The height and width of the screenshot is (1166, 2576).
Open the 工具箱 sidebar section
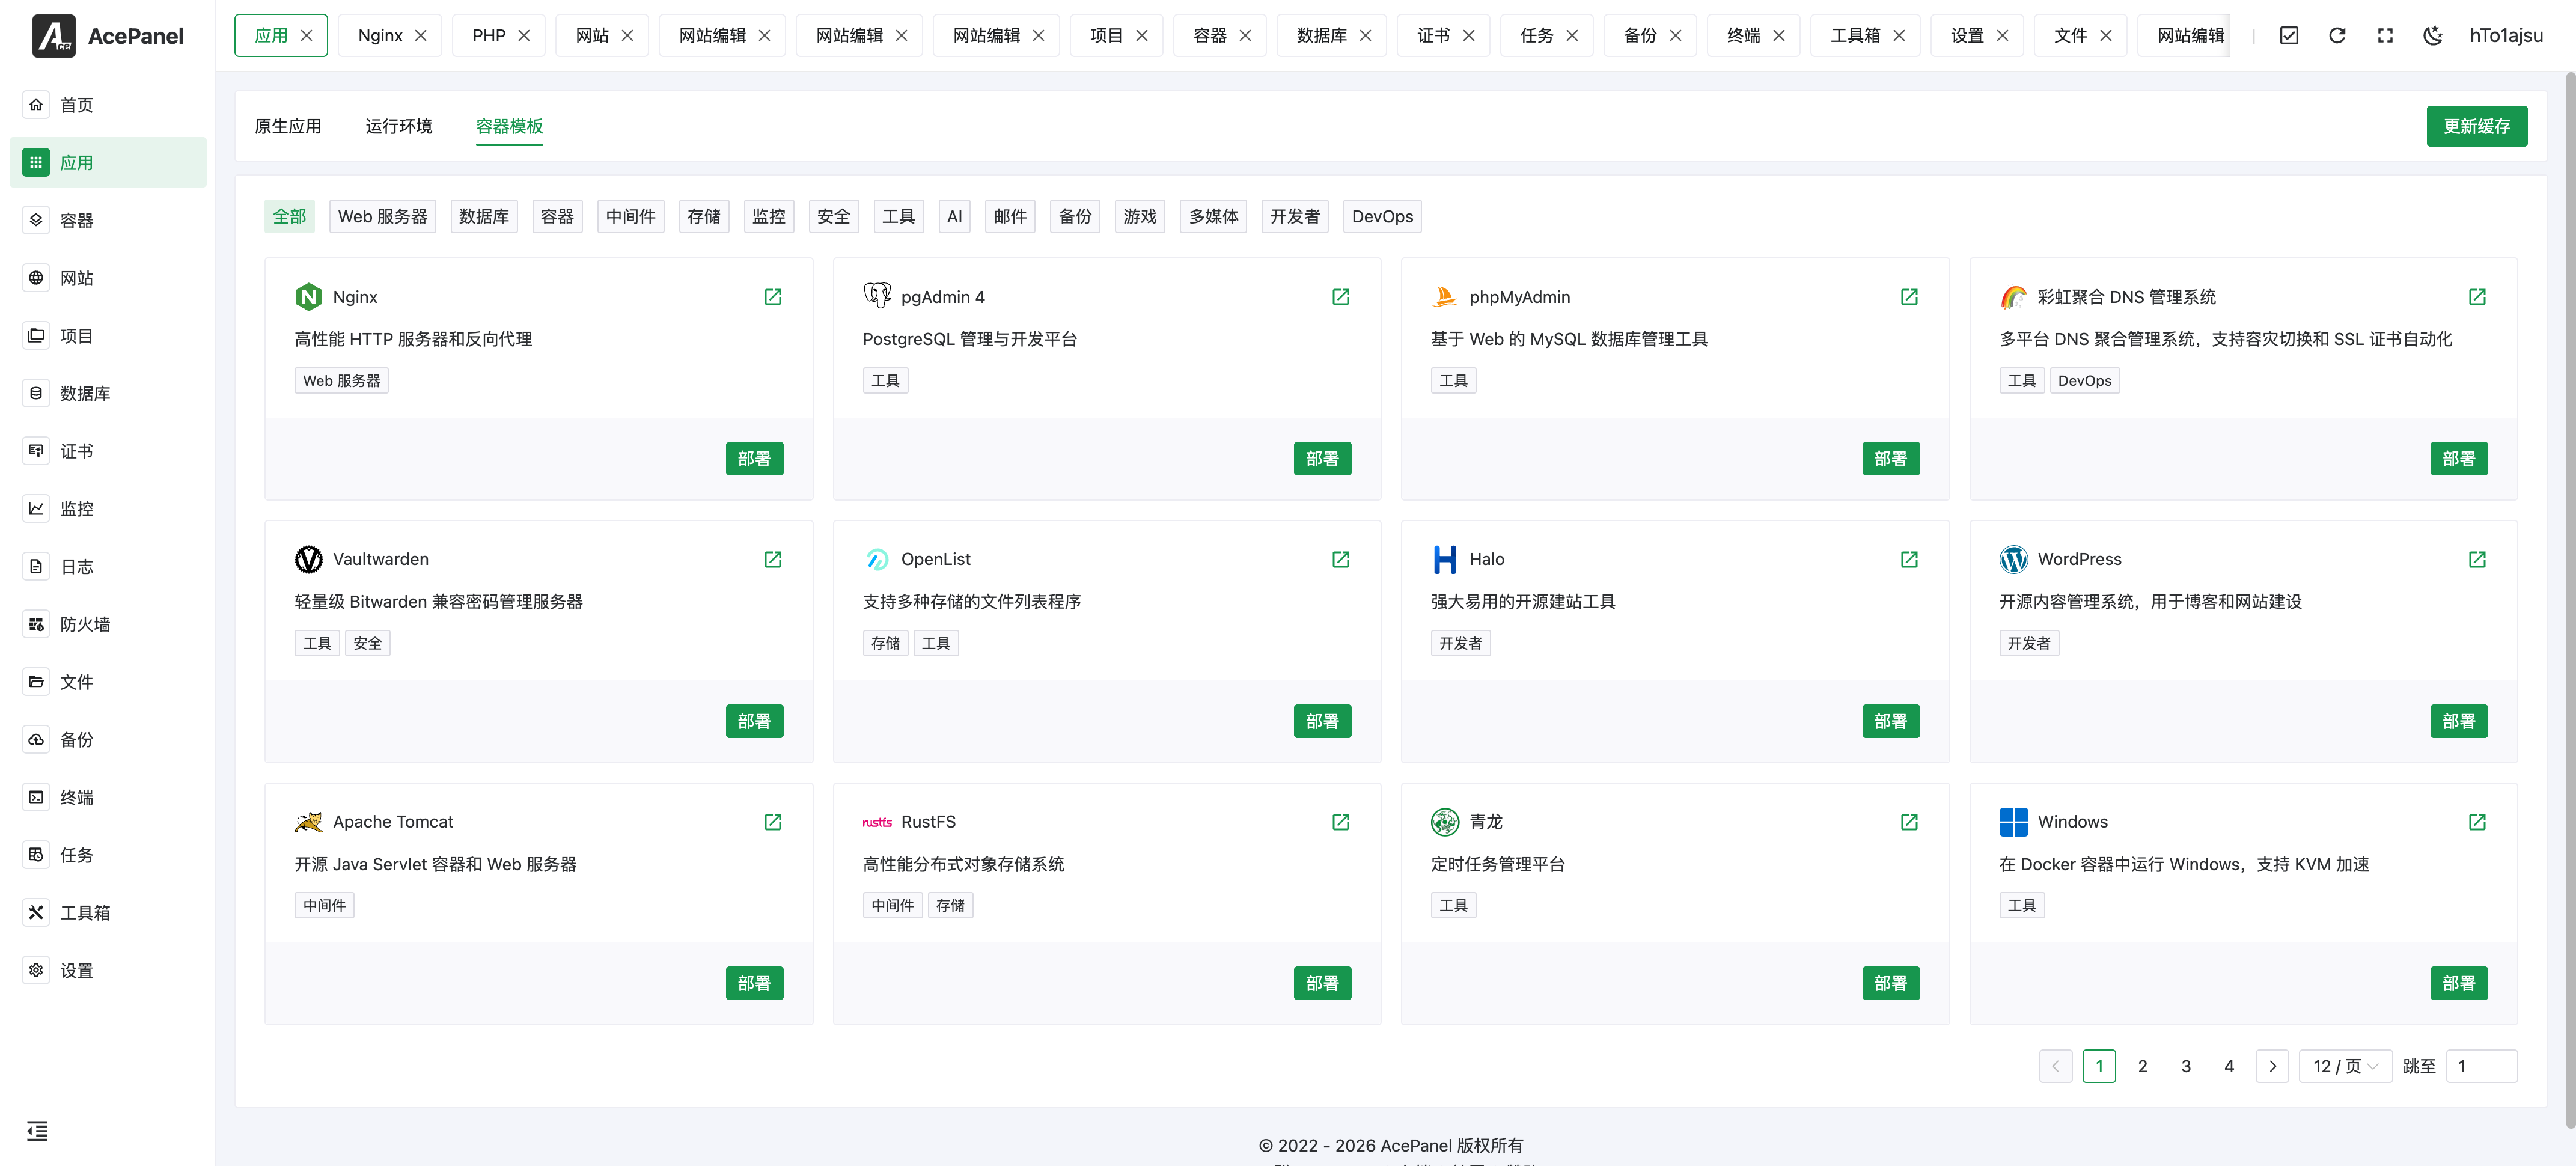pos(85,912)
